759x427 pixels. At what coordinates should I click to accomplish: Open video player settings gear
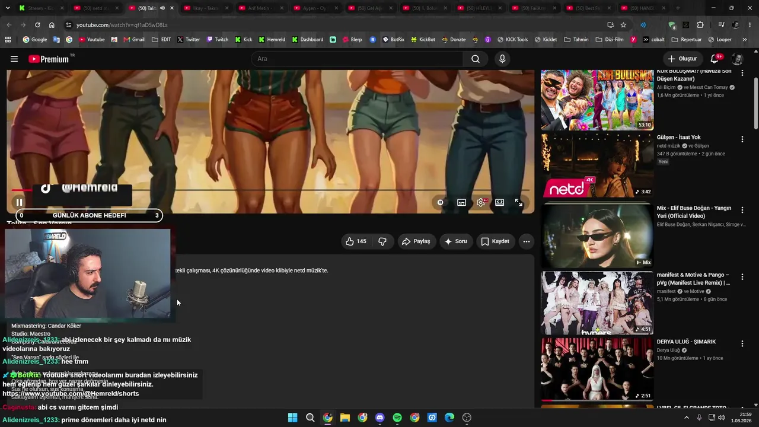pos(480,202)
